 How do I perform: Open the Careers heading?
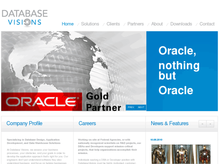pos(87,123)
